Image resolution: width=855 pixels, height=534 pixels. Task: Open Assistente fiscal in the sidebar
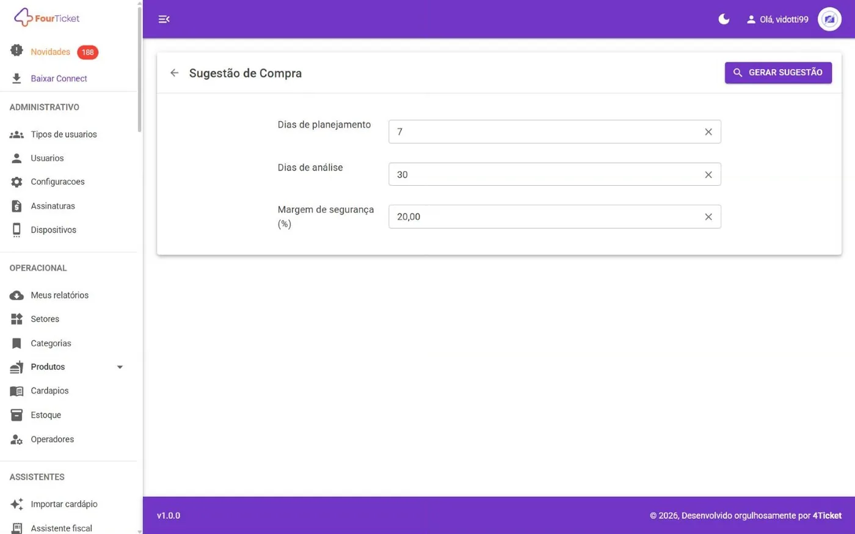click(61, 529)
